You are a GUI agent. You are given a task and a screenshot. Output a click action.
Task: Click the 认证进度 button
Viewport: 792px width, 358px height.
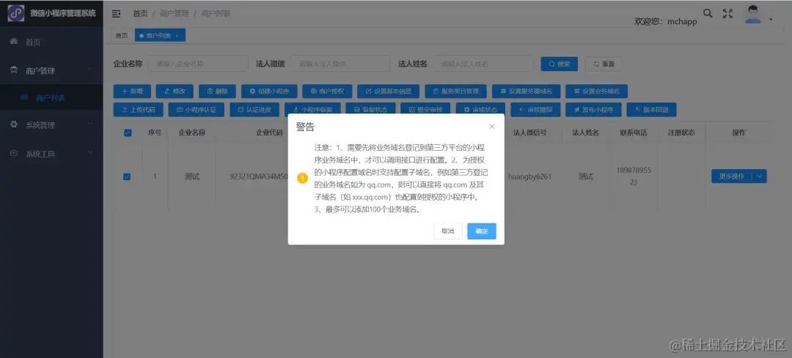click(x=254, y=109)
